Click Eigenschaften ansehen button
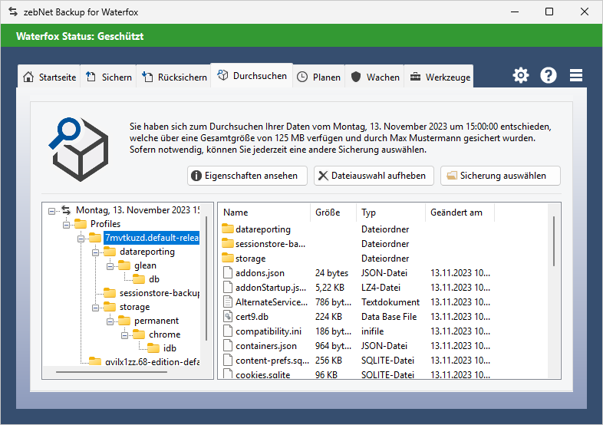The width and height of the screenshot is (603, 425). click(x=247, y=176)
